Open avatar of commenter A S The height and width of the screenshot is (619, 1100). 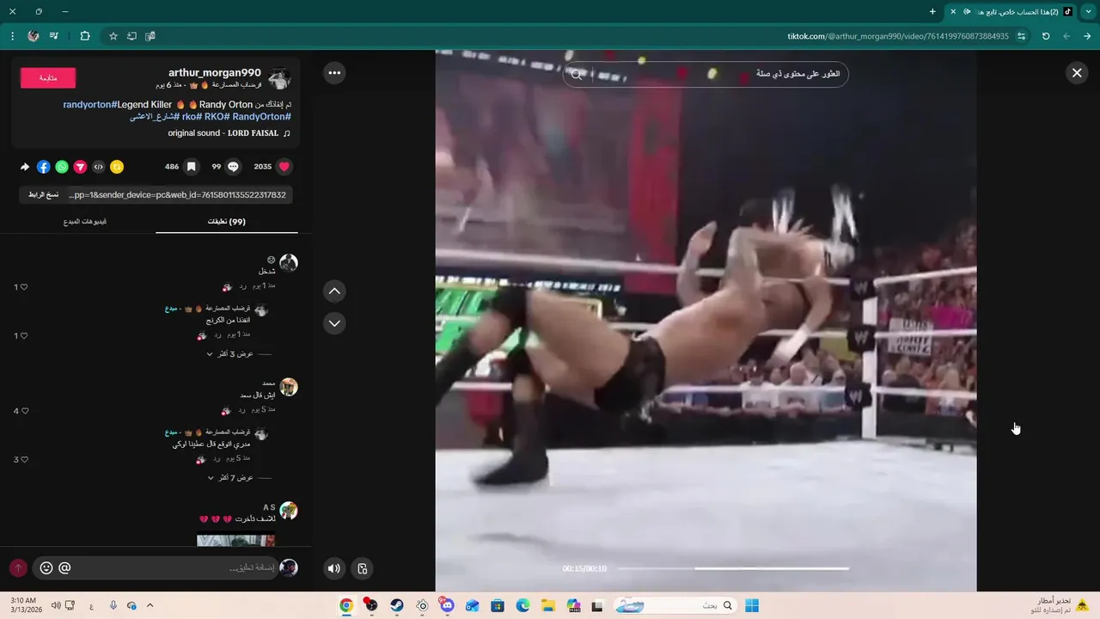289,511
